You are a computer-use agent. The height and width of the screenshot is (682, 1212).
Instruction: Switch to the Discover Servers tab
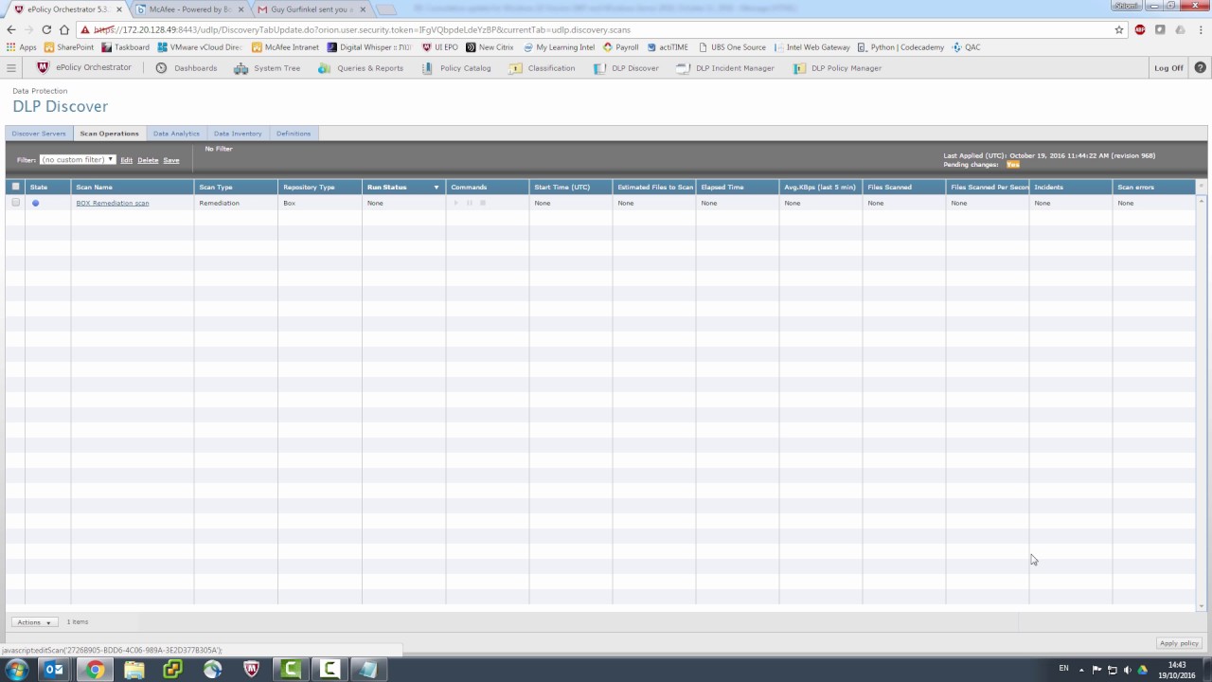(39, 134)
